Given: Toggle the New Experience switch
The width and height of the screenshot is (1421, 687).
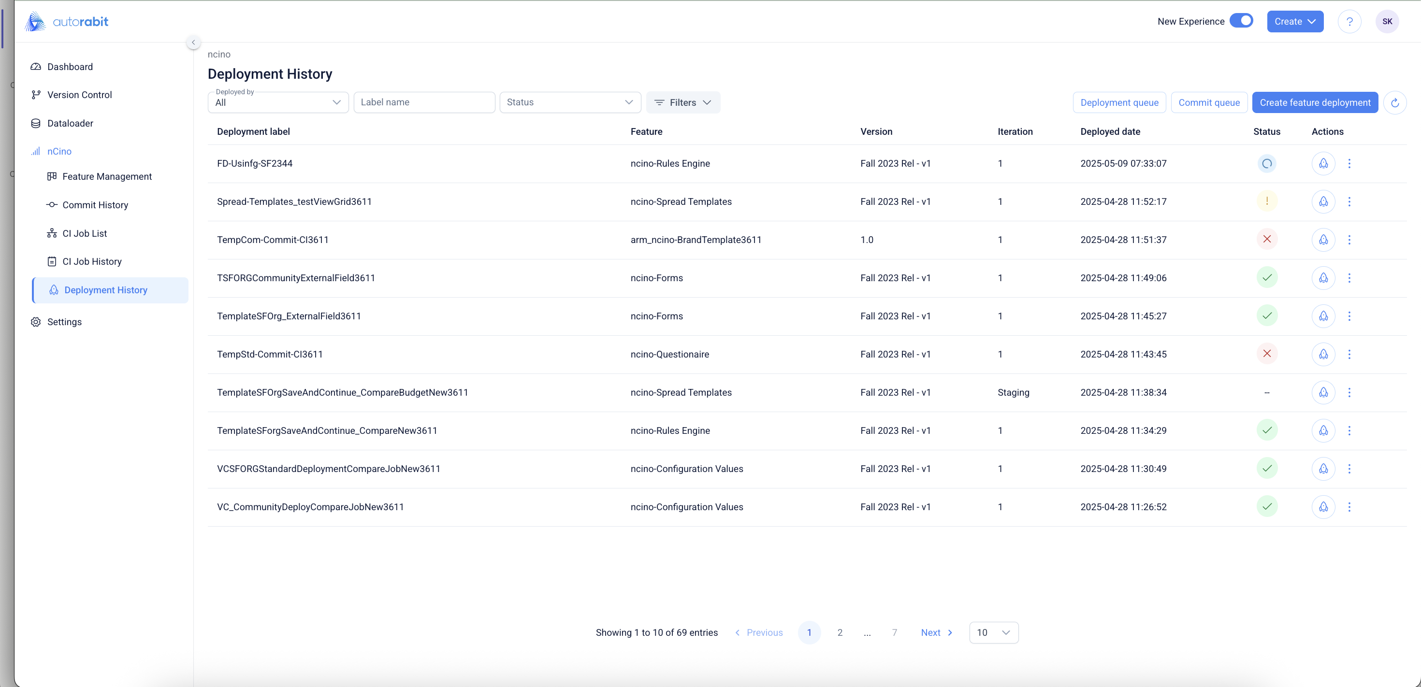Looking at the screenshot, I should (x=1241, y=21).
